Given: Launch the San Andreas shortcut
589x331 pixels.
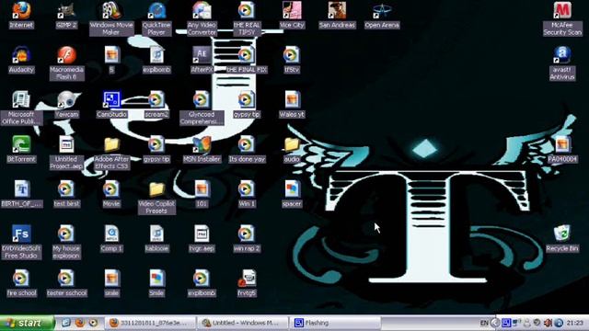Looking at the screenshot, I should pyautogui.click(x=337, y=16).
